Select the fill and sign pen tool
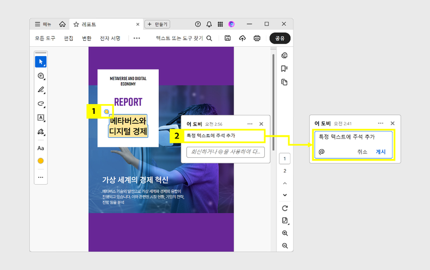Screen dimensions: 430x270 tap(41, 132)
